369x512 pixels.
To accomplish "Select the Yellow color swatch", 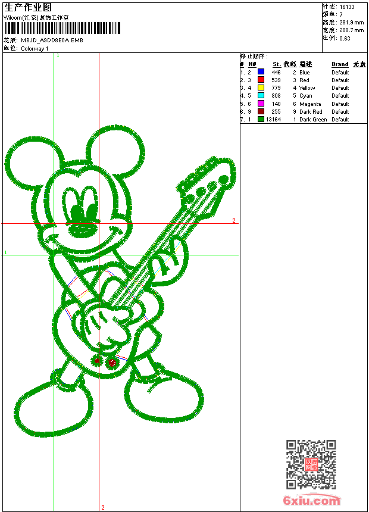I will pos(261,88).
